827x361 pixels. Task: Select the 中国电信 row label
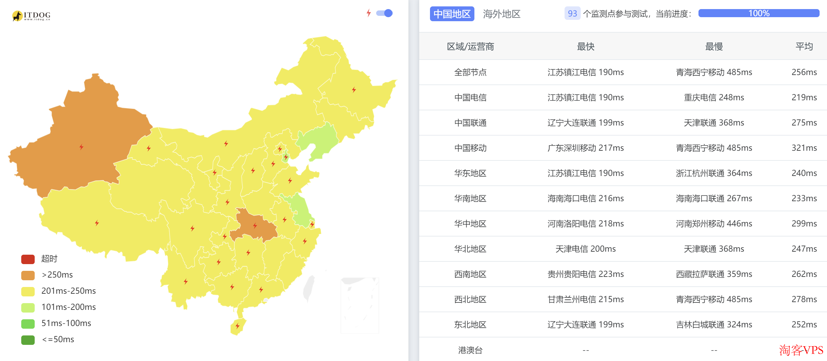(470, 97)
